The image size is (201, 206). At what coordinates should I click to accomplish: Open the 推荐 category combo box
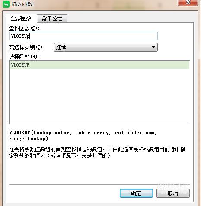tap(106, 47)
